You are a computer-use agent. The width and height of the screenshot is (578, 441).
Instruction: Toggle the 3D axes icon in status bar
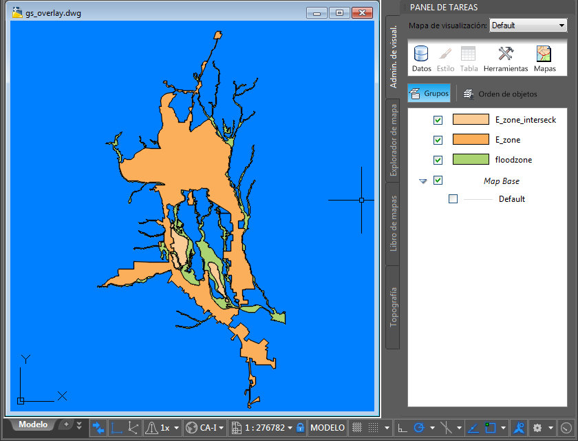[x=133, y=428]
